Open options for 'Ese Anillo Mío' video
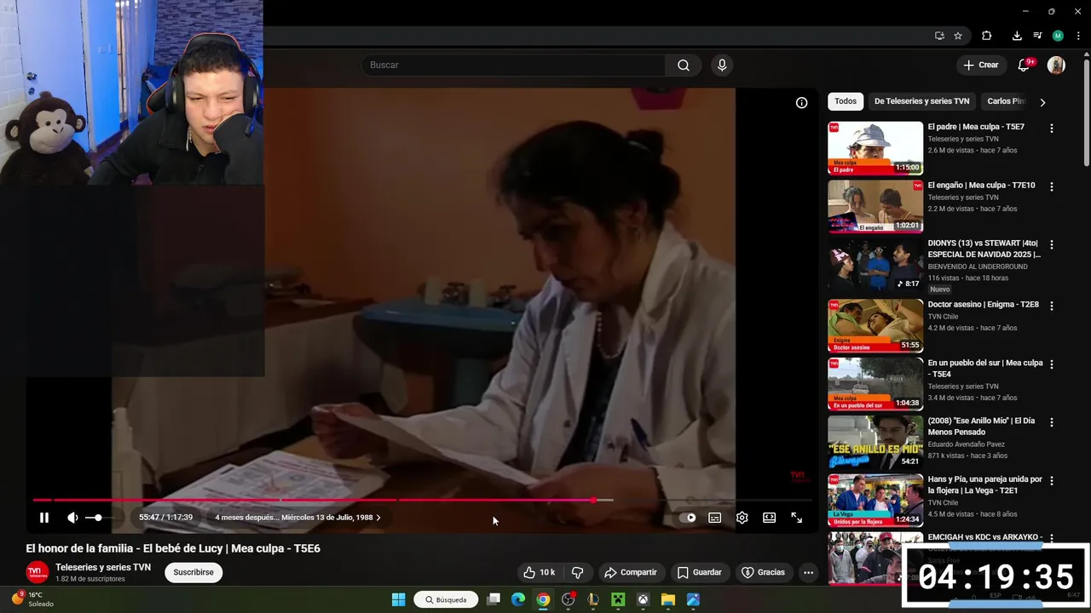1091x613 pixels. click(x=1051, y=422)
